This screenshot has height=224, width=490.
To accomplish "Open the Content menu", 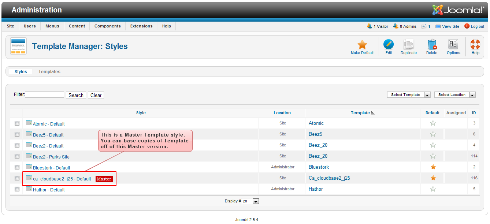I will point(77,26).
